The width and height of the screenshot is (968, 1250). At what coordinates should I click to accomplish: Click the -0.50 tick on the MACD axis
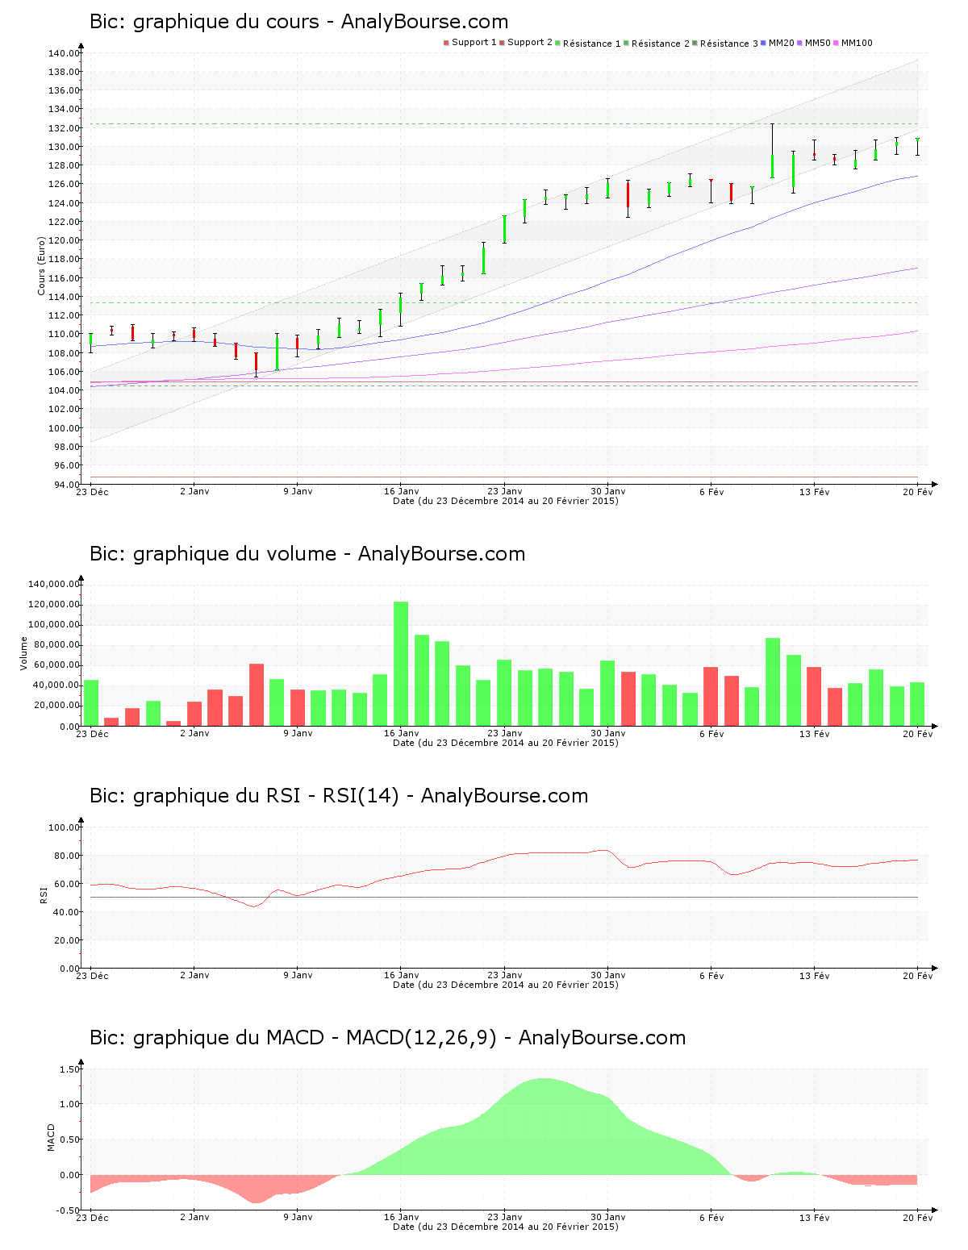point(68,1210)
